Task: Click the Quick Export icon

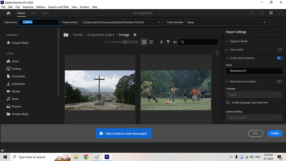Action: 262,13
